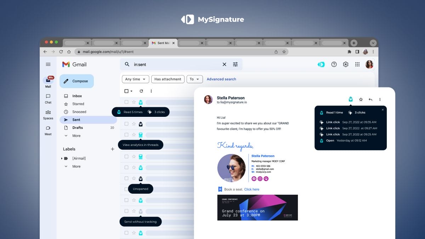Open the To filter dropdown
Screen dimensions: 425x239
click(194, 79)
